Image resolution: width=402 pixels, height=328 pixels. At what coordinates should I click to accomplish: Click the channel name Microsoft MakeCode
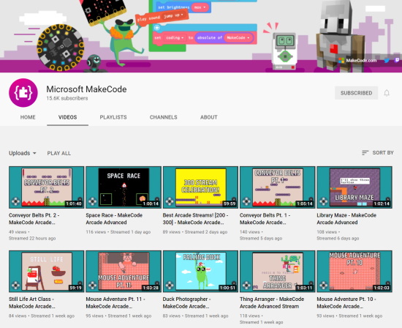click(86, 89)
